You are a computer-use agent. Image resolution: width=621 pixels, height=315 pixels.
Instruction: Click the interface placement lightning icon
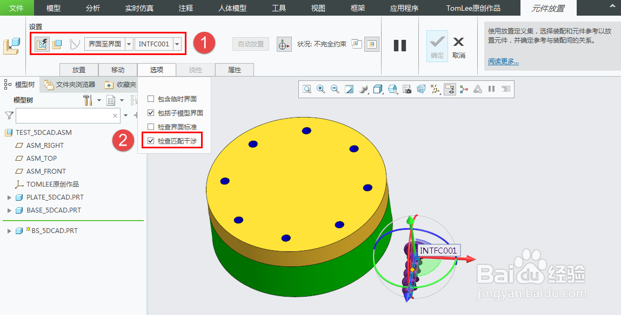[42, 44]
